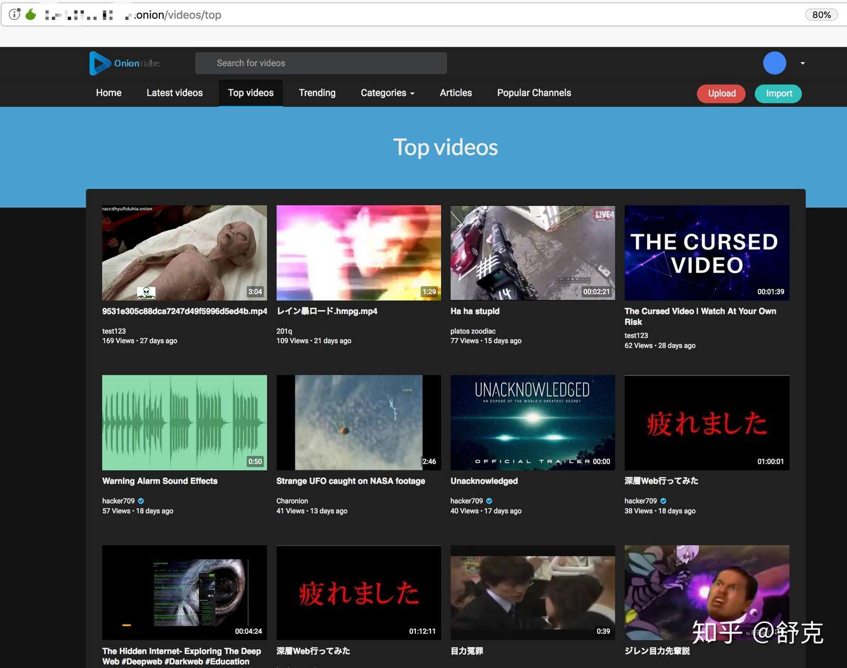The width and height of the screenshot is (847, 668).
Task: Open the Charonion channel link
Action: 292,501
